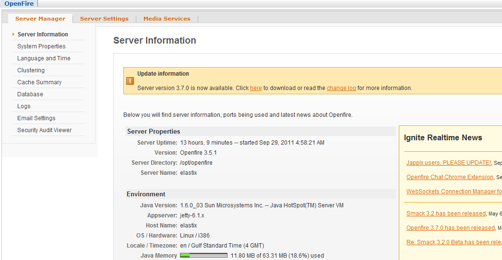Screen dimensions: 502x260
Task: Open 'Re: Smack 3.2.0 Beta' news link
Action: (x=454, y=242)
